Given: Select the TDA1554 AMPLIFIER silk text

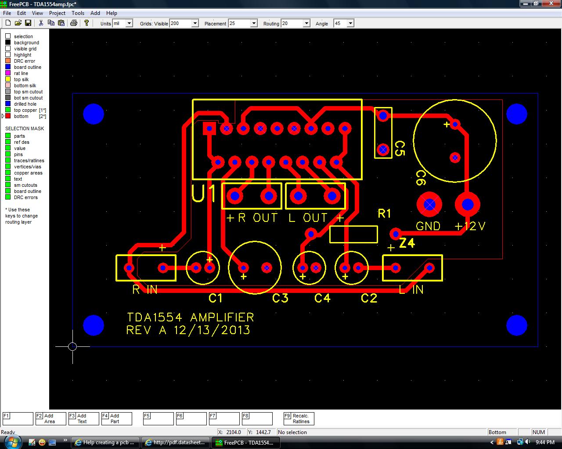Looking at the screenshot, I should pos(190,317).
